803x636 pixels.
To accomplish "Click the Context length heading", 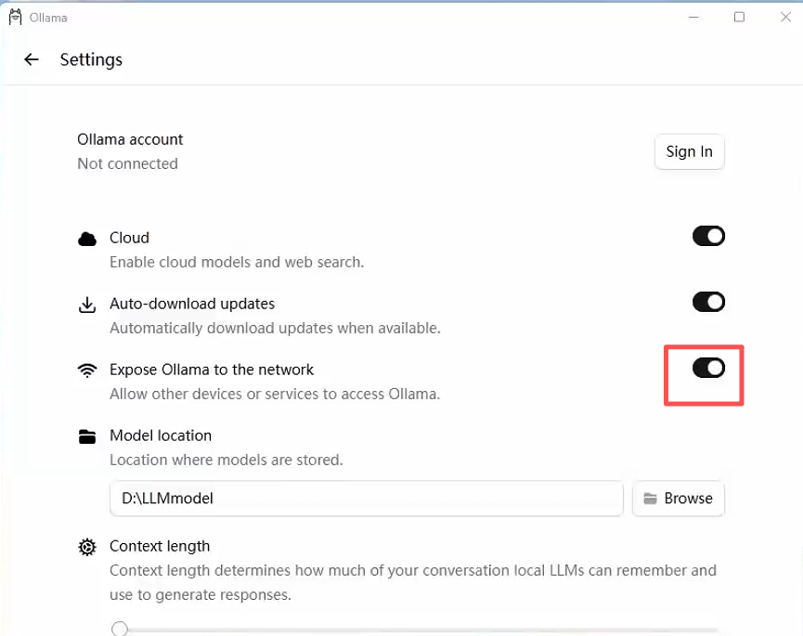I will (160, 546).
